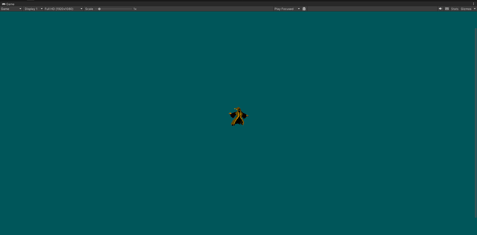The image size is (477, 235).
Task: Toggle the debug bug icon next to Play Focused
Action: click(304, 9)
